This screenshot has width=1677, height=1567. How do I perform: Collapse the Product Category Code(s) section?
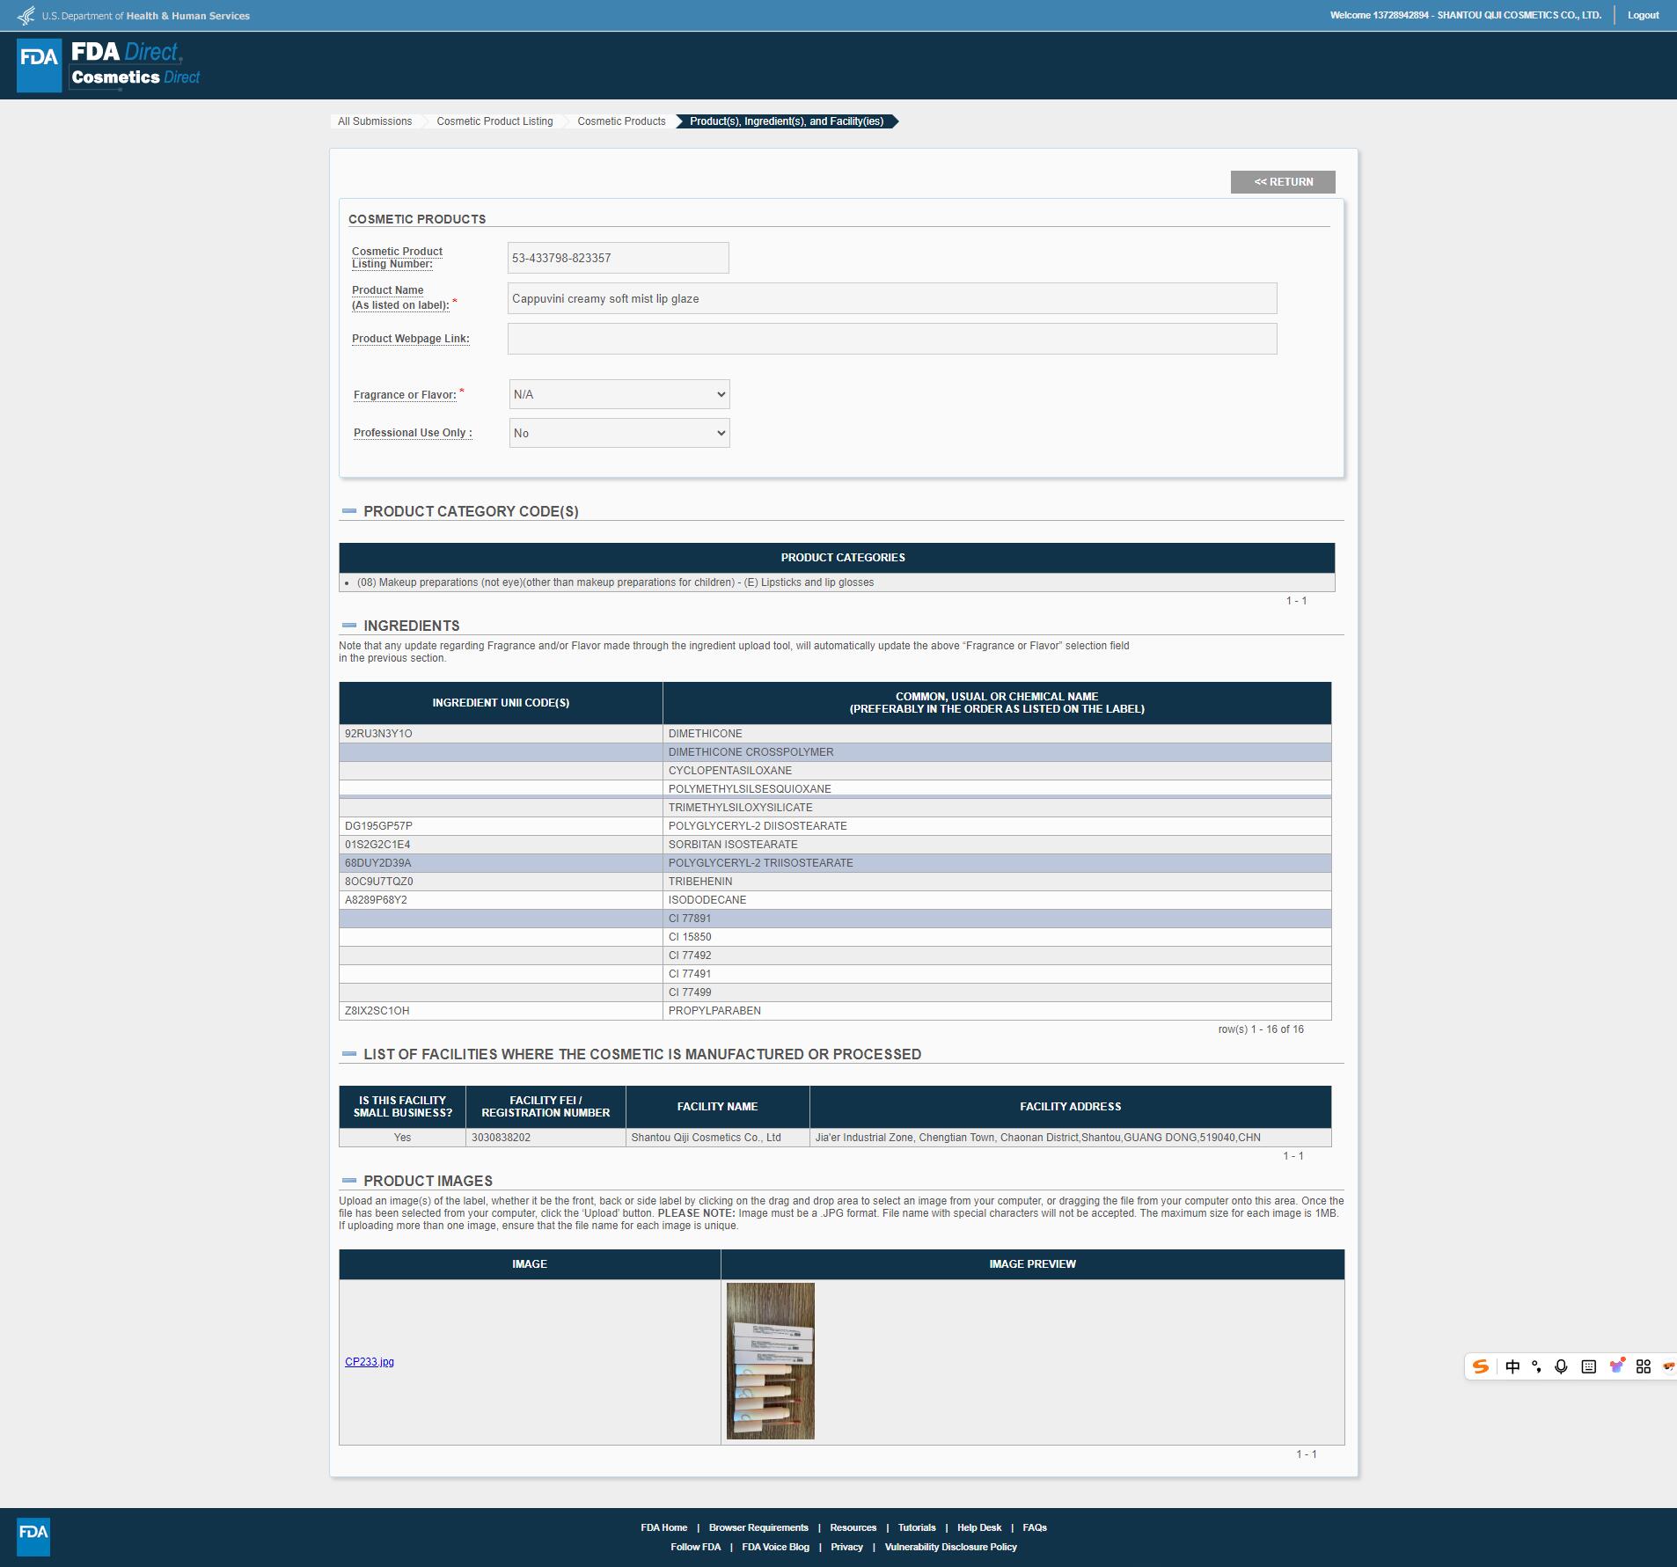tap(349, 511)
